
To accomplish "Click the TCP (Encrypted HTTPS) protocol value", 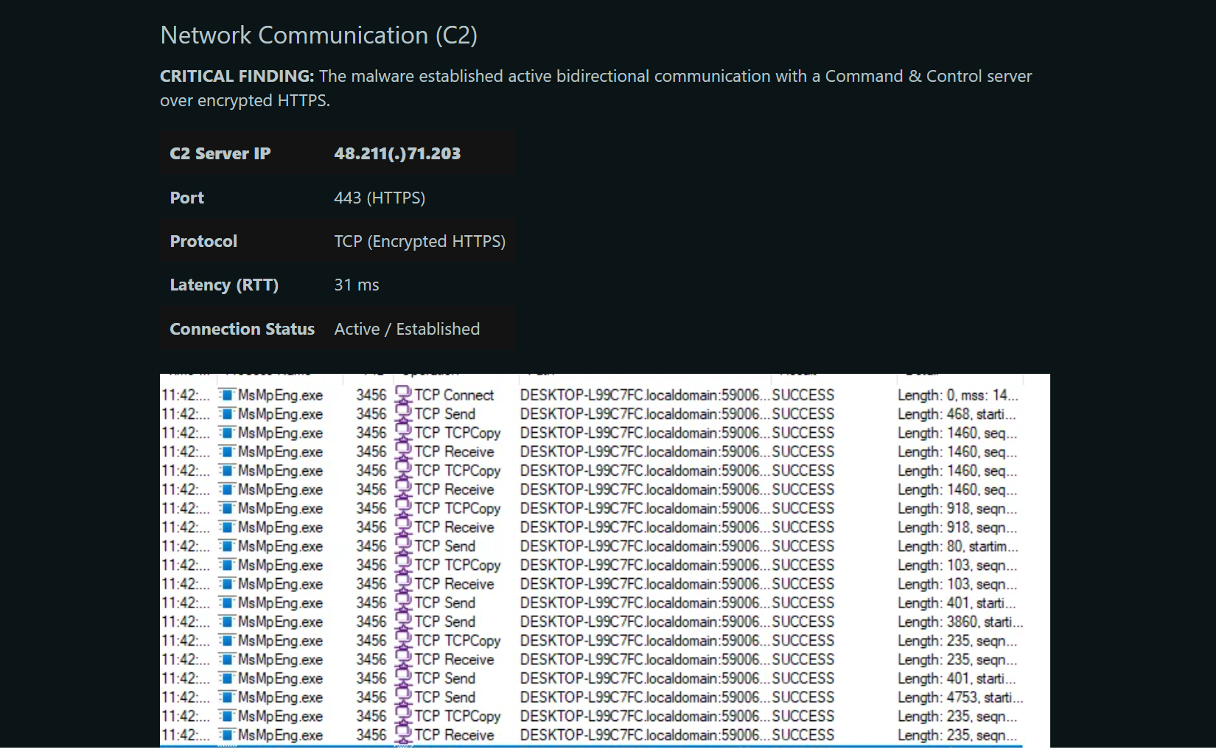I will (x=419, y=241).
